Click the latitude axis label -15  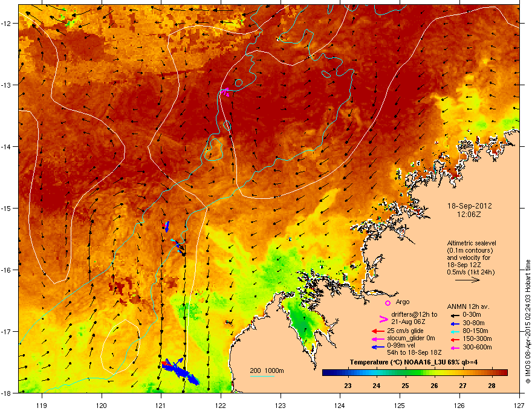pyautogui.click(x=6, y=208)
